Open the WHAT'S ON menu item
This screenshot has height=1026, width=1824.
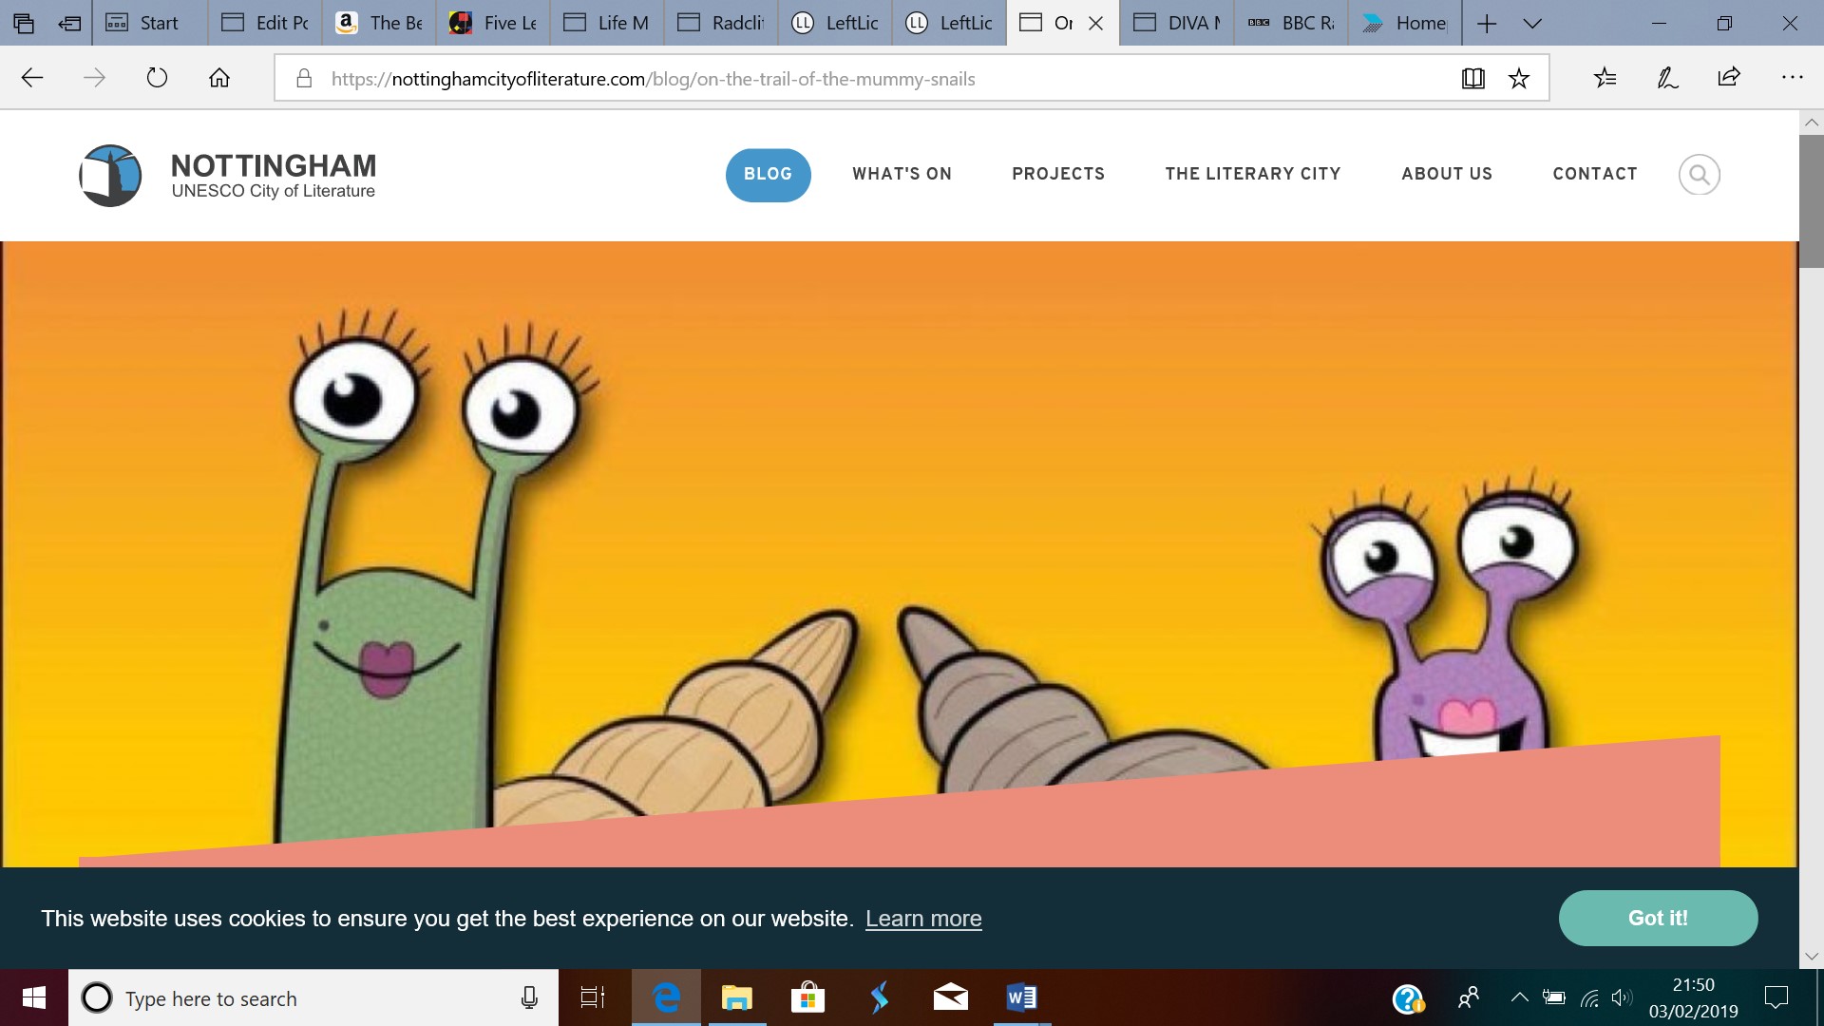[902, 174]
